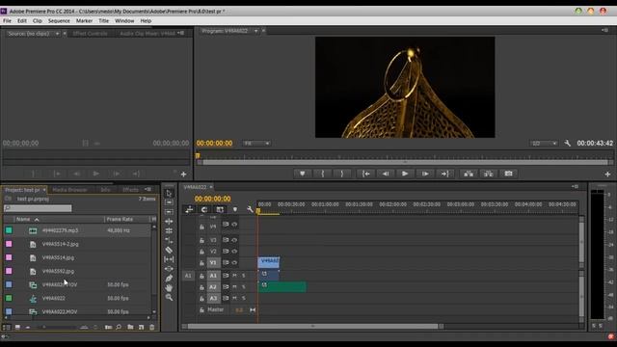Screen dimensions: 617x347
Task: Select the Rate Stretch tool
Action: tap(170, 240)
